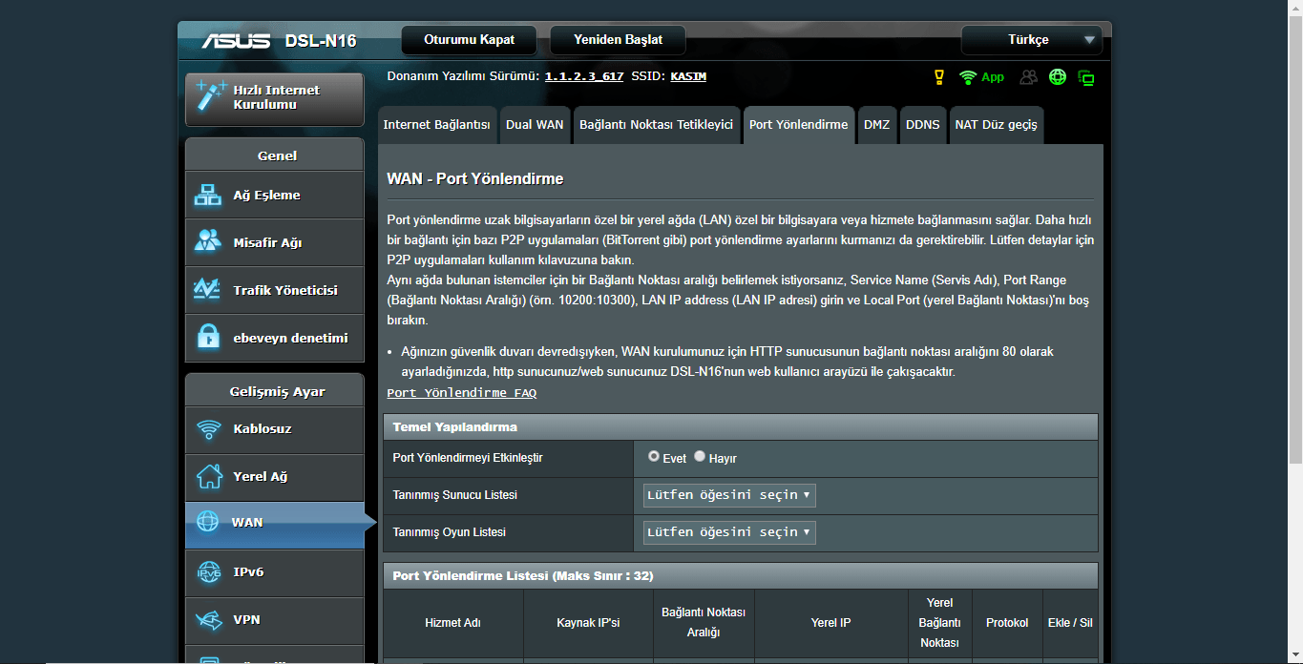The width and height of the screenshot is (1303, 664).
Task: Click Oturumu Kapat logout button
Action: coord(470,40)
